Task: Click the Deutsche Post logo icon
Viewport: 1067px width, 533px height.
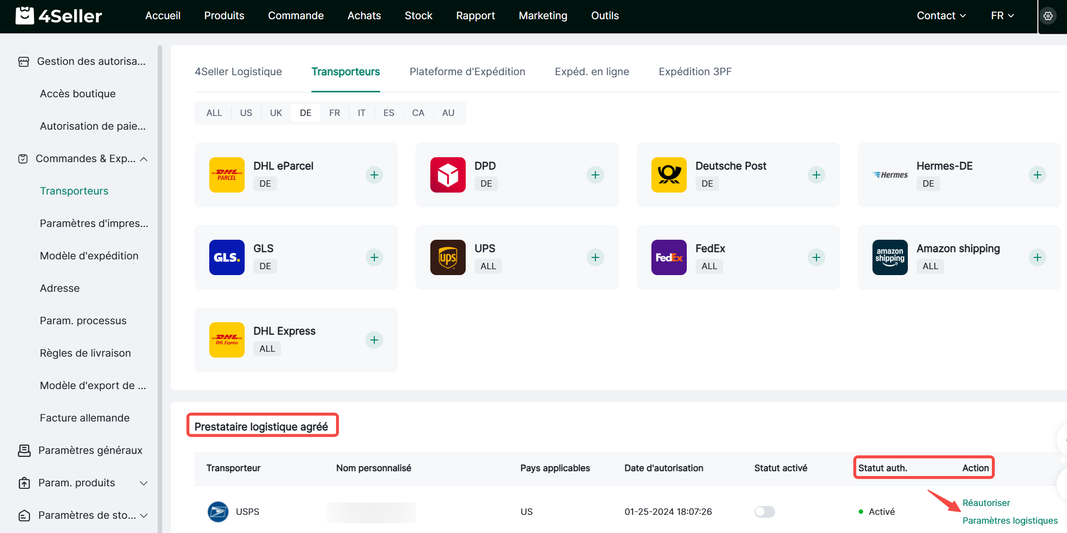Action: tap(669, 175)
